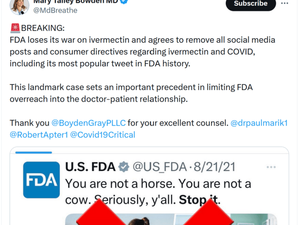Open the @BoydenGrayPLLC mention
The image size is (300, 225).
88,123
